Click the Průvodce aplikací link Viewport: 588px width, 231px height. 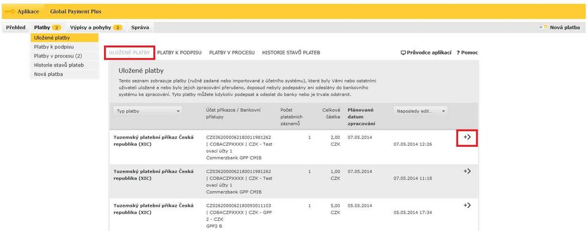(x=429, y=53)
